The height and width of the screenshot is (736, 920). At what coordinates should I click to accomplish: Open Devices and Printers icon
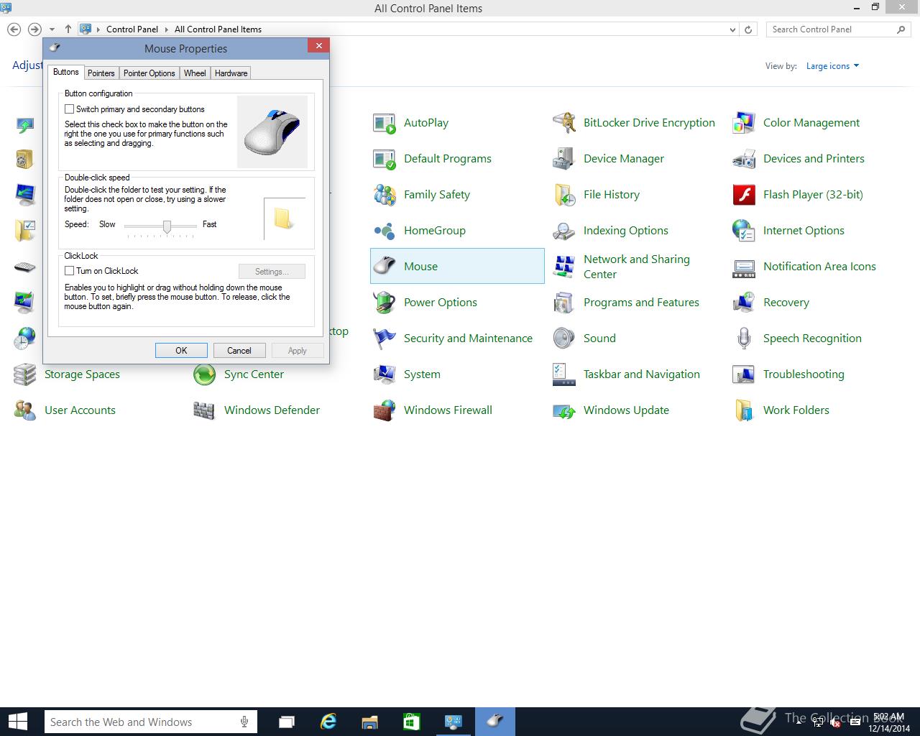(744, 159)
